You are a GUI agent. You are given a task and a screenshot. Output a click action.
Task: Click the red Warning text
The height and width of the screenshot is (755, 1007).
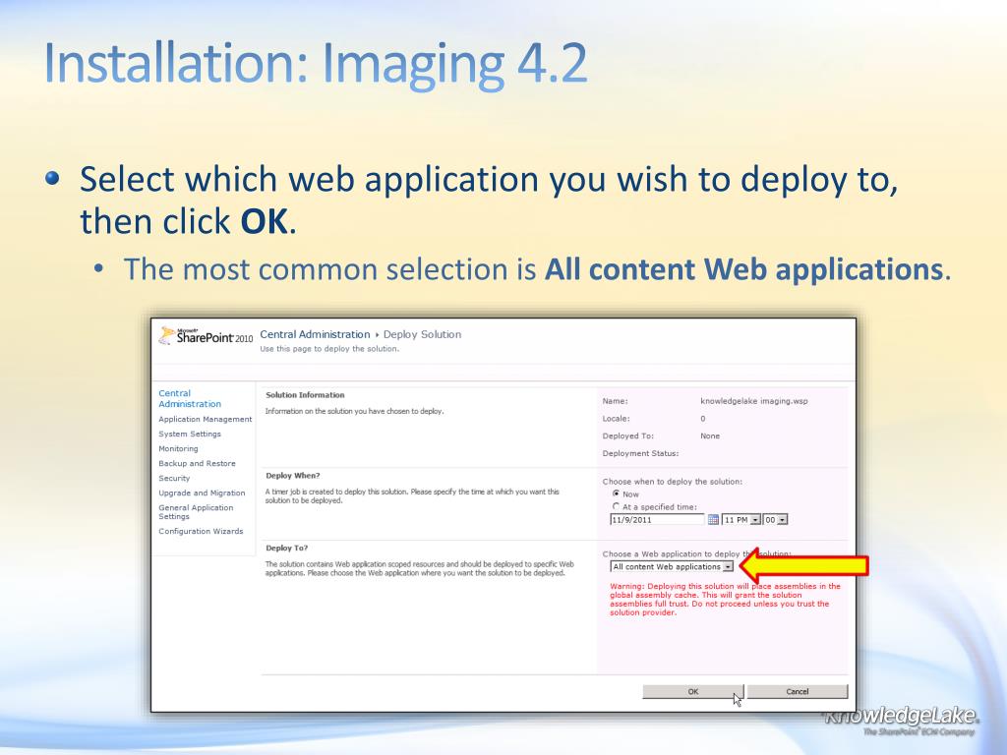click(725, 599)
